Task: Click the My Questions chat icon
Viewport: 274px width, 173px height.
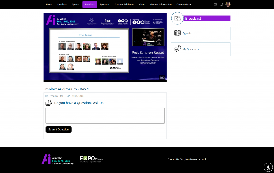Action: pos(177,49)
